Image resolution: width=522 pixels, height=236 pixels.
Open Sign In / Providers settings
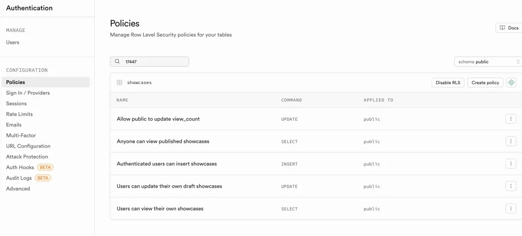coord(28,93)
